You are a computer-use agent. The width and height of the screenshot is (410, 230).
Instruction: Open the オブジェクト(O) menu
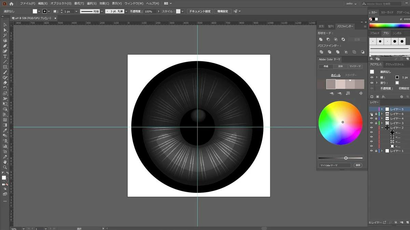point(61,3)
